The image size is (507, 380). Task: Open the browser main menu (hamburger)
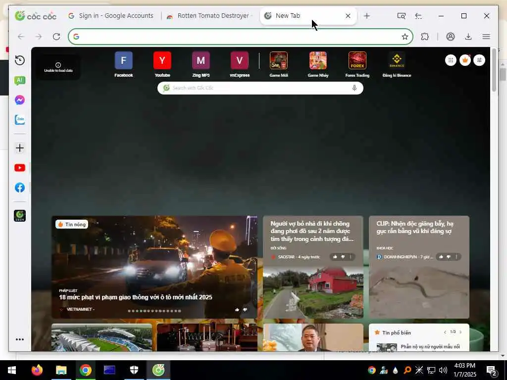[x=486, y=37]
